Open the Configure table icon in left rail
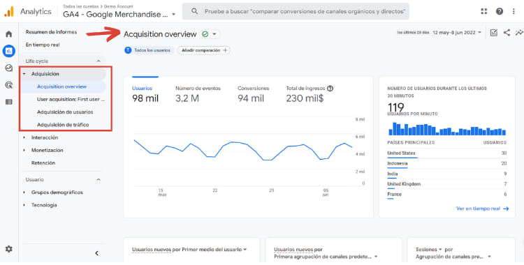 tap(9, 102)
